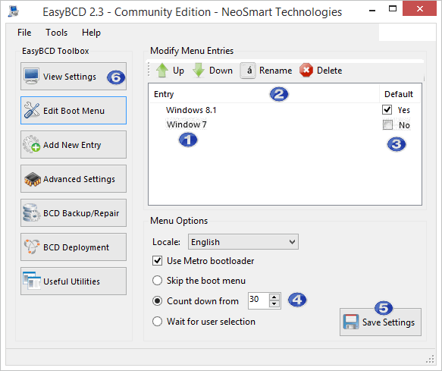The height and width of the screenshot is (371, 442).
Task: Click the green Up arrow icon
Action: [x=162, y=71]
